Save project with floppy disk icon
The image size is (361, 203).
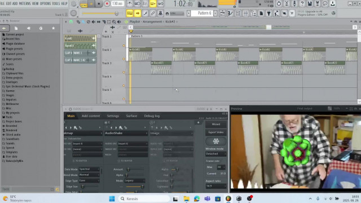click(310, 4)
